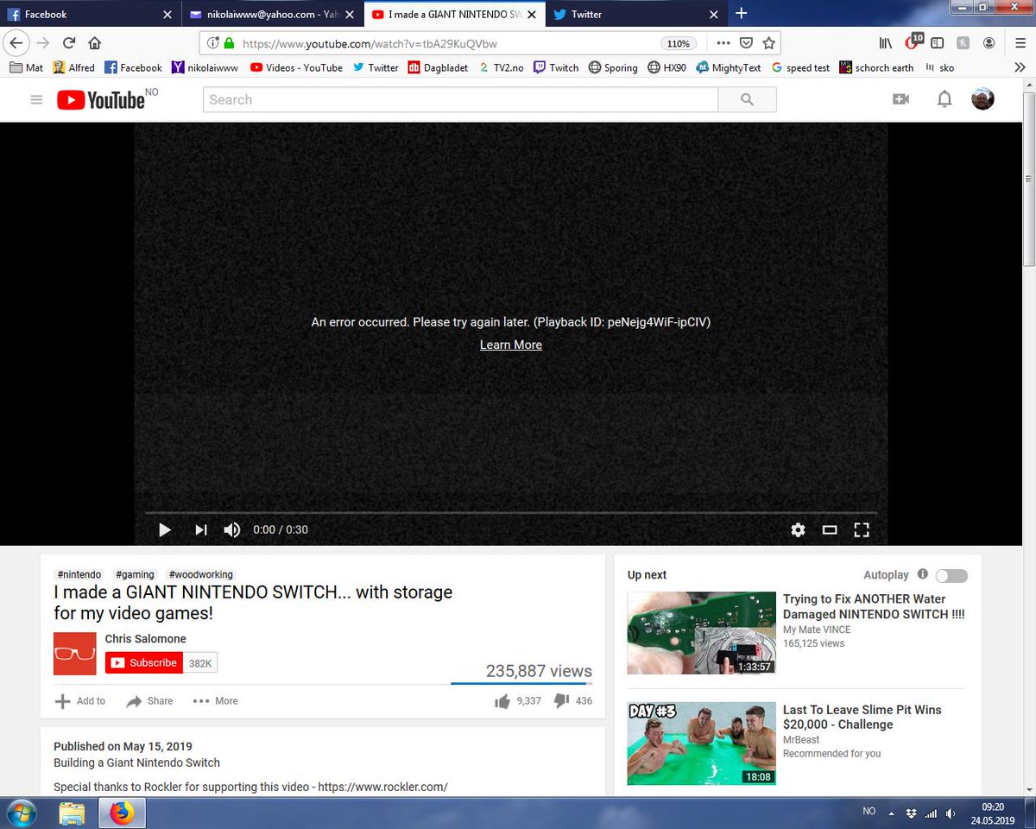Skip to next video in player

[201, 530]
